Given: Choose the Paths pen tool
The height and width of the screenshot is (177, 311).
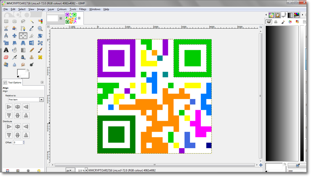Looking at the screenshot, I should point(23,28).
